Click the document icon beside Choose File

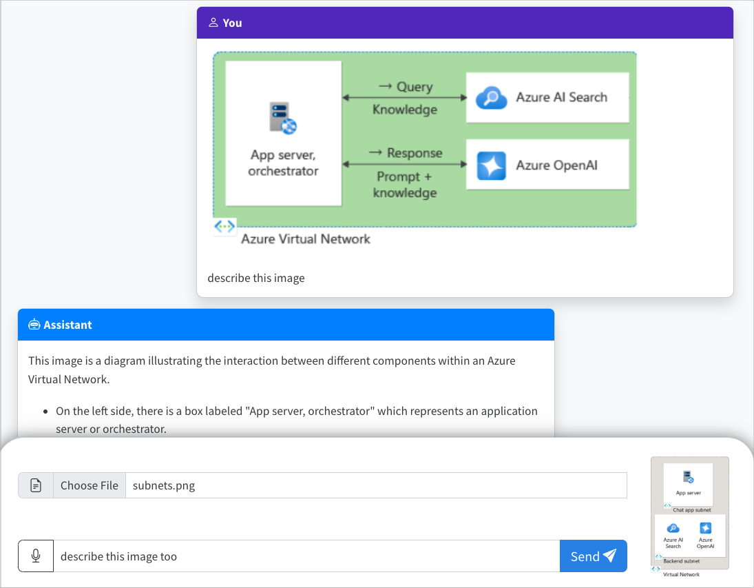coord(36,485)
